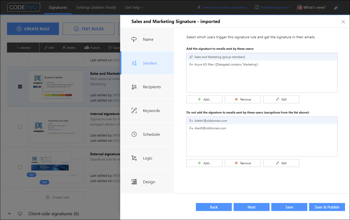Click the filter icon beside Azure AD filter
The width and height of the screenshot is (350, 220).
(x=191, y=64)
